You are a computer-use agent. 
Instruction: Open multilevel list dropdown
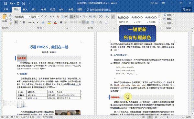pyautogui.click(x=86, y=17)
